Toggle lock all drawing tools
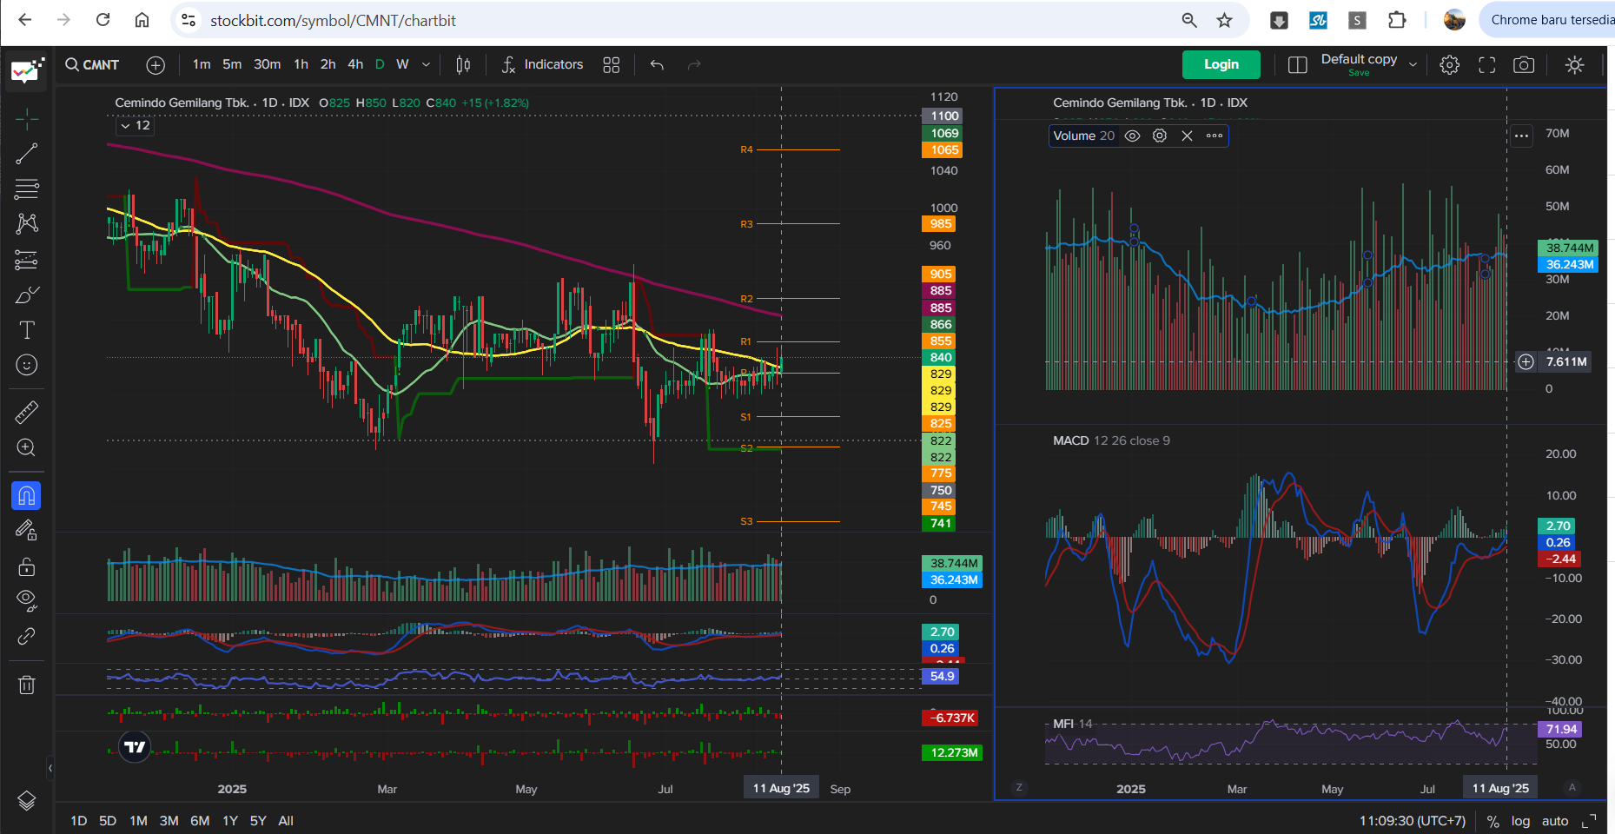1615x834 pixels. click(27, 566)
